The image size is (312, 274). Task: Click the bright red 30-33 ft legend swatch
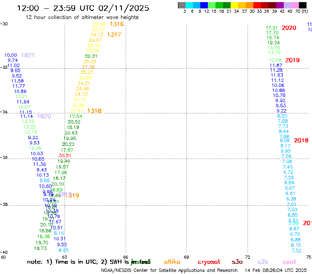[x=257, y=5]
